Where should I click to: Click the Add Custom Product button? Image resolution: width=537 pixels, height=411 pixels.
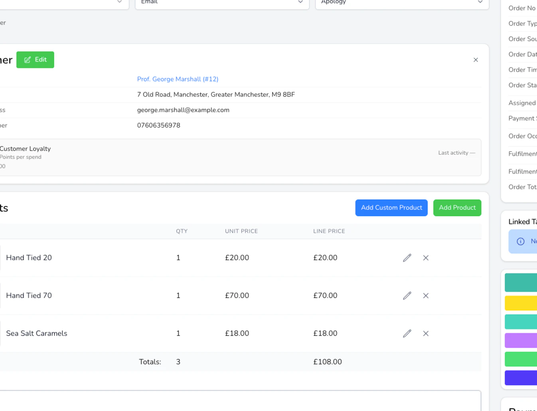(391, 207)
